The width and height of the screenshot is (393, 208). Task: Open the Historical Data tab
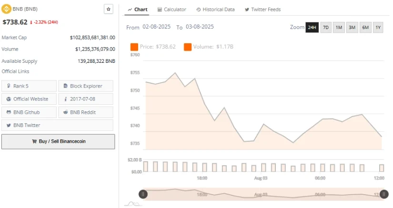215,10
